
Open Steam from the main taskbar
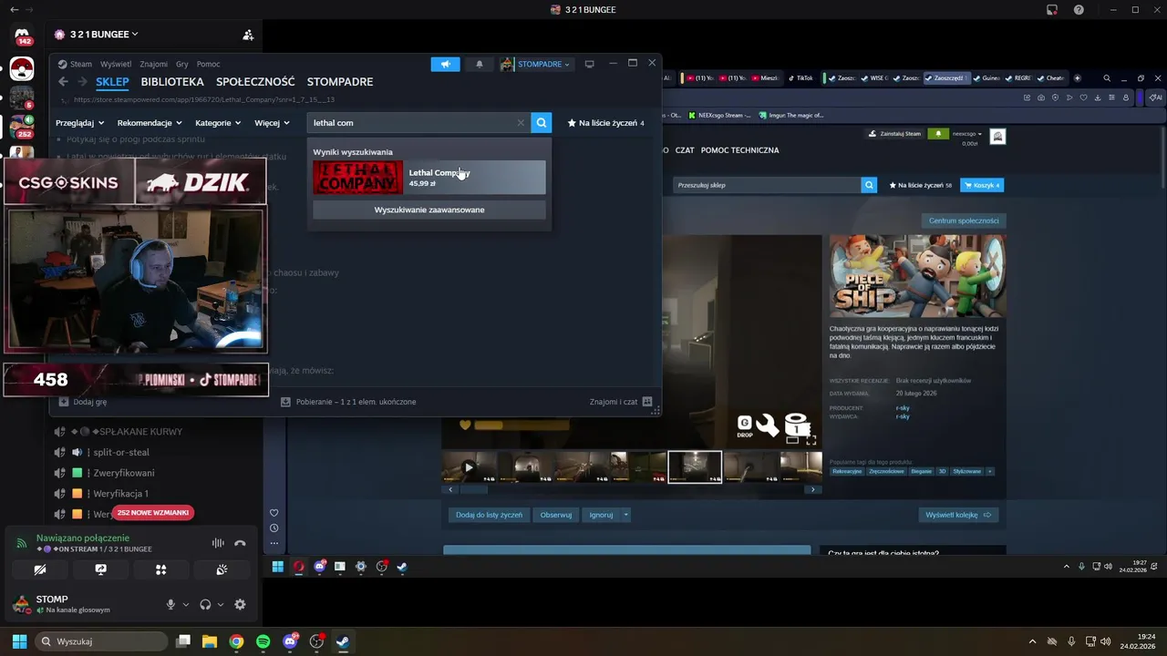(343, 641)
